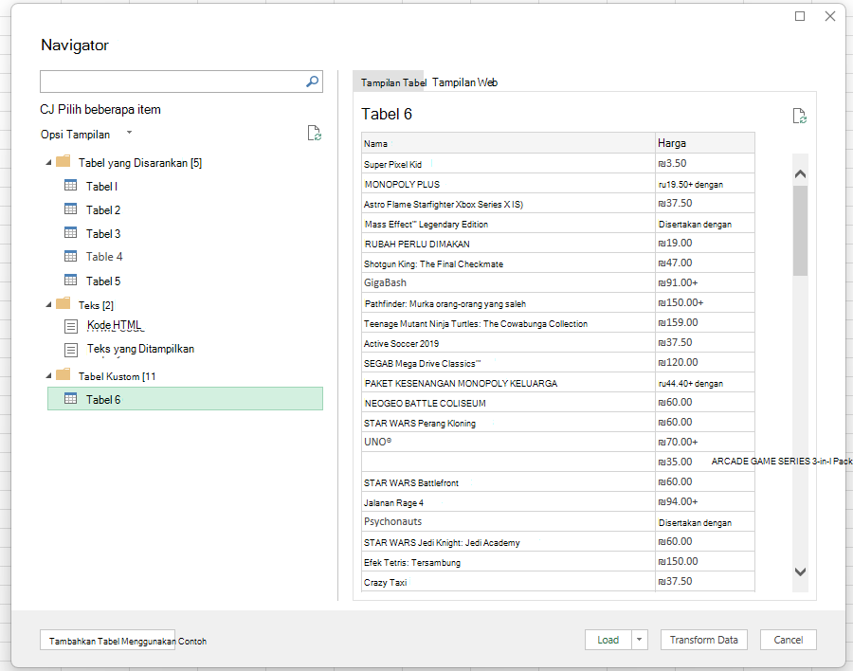
Task: Click the Tabel 5 table icon
Action: pyautogui.click(x=71, y=281)
